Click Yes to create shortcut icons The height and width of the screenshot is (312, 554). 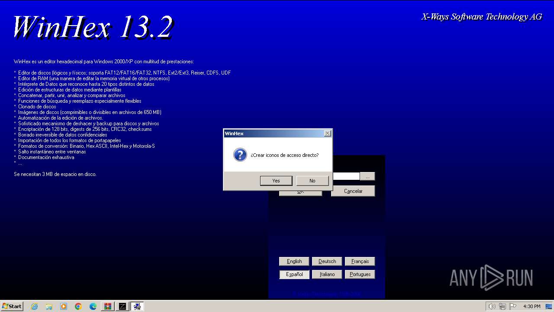(276, 181)
